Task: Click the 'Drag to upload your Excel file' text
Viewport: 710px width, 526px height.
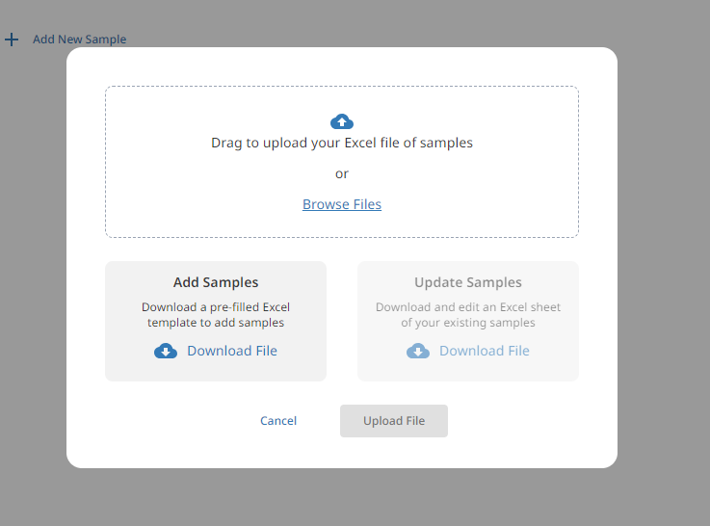Action: click(x=342, y=143)
